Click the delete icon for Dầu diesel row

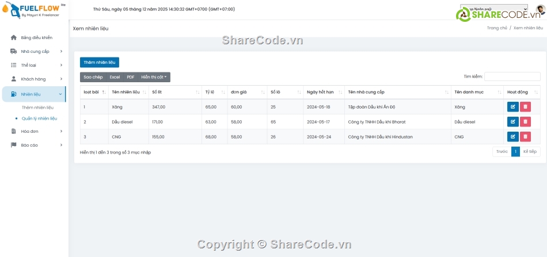pyautogui.click(x=525, y=122)
